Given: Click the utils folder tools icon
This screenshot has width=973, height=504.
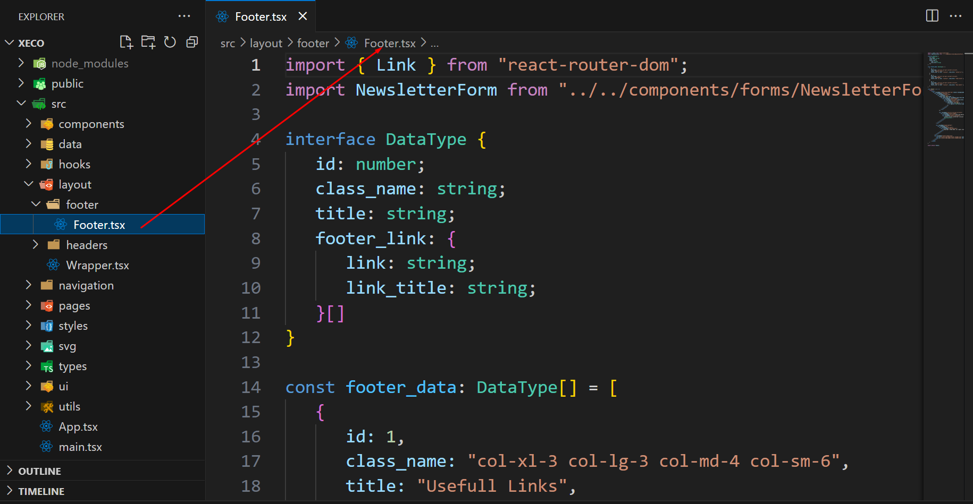Looking at the screenshot, I should tap(47, 407).
